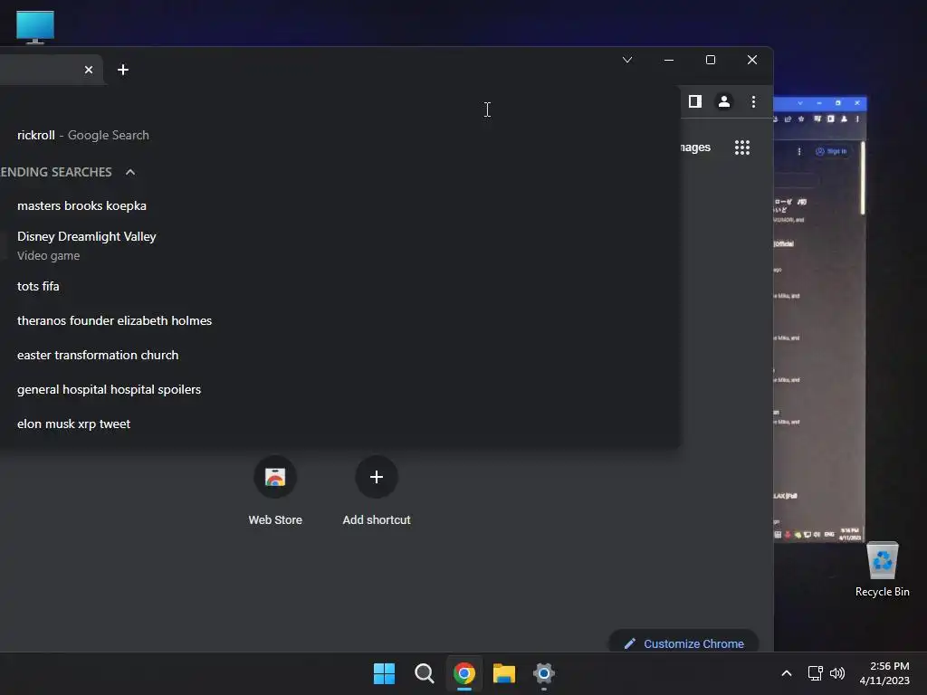This screenshot has height=695, width=927.
Task: Close the current Chrome tab
Action: (89, 70)
